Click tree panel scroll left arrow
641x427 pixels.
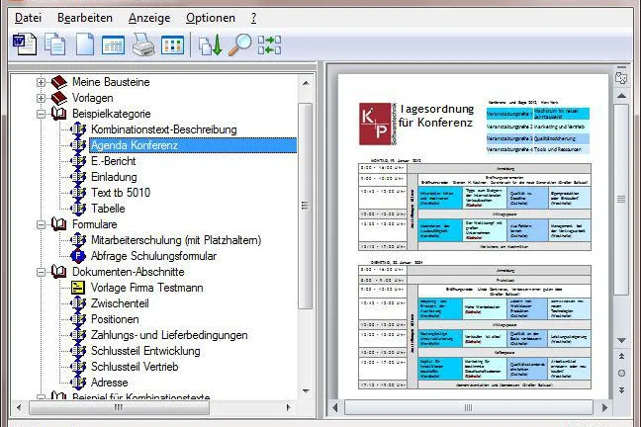click(x=19, y=407)
